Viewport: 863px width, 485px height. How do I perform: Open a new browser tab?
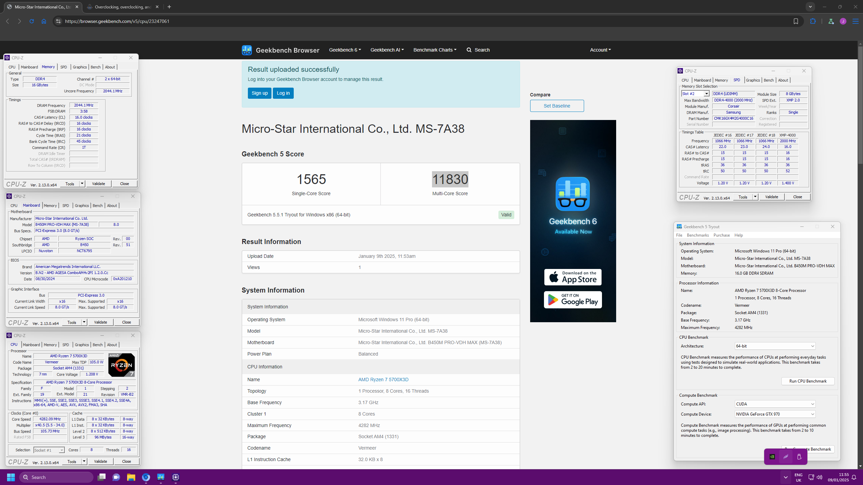[169, 7]
